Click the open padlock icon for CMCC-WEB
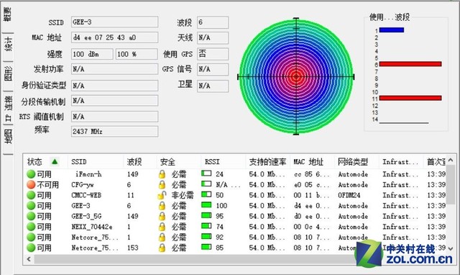This screenshot has width=460, height=275. [x=162, y=195]
